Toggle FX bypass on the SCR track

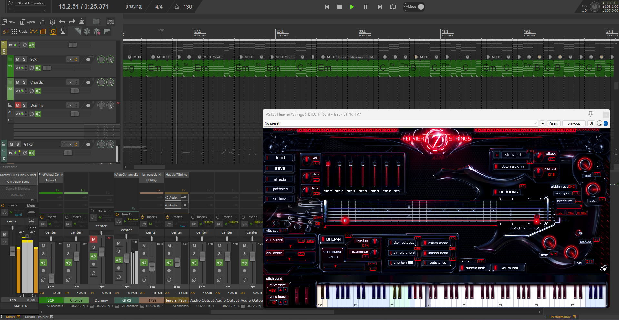pos(76,59)
